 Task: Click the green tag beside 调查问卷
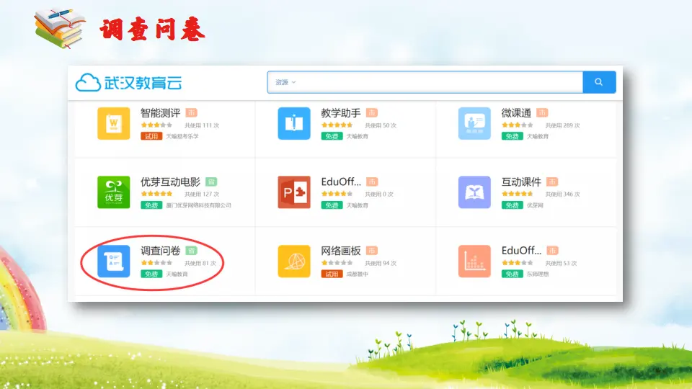tap(191, 251)
